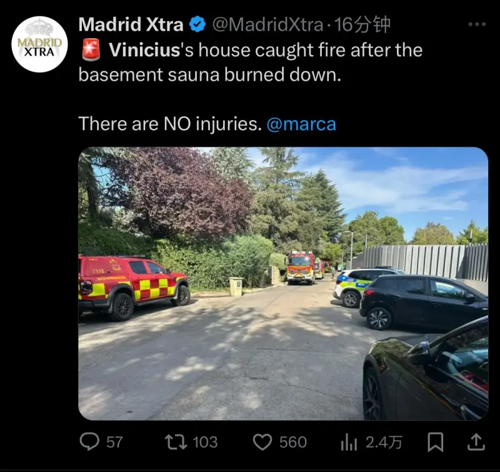Click the retweet arrows icon
This screenshot has width=500, height=472.
tap(176, 443)
